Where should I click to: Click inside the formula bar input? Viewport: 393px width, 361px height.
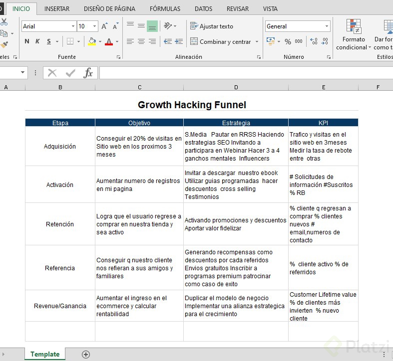(x=245, y=73)
